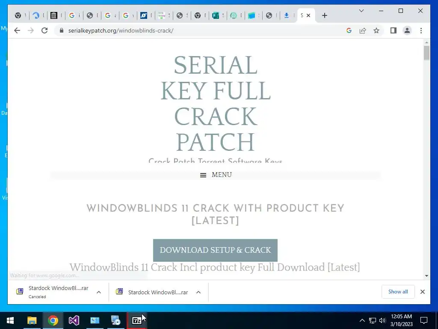Open the installer disc icon on taskbar
The height and width of the screenshot is (329, 438).
pyautogui.click(x=115, y=320)
